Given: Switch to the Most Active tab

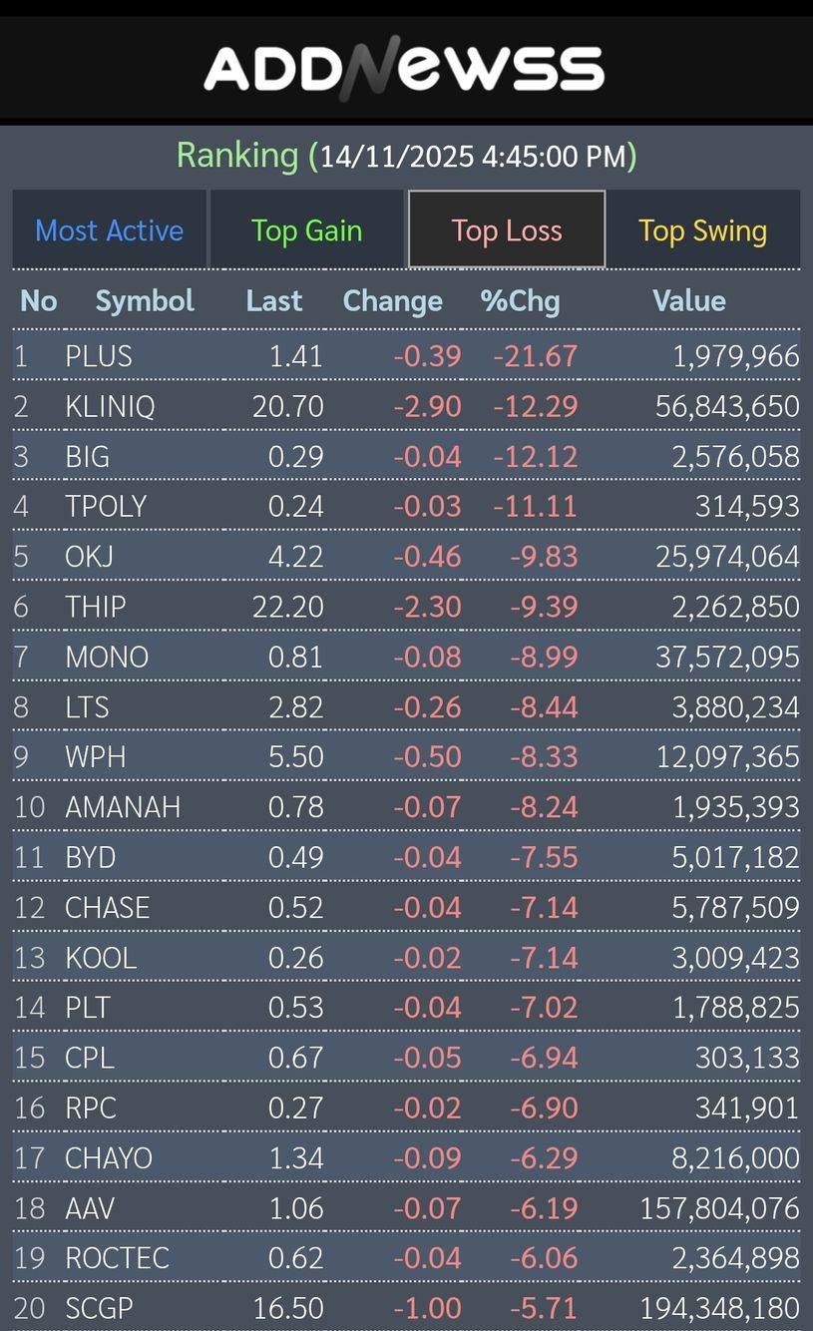Looking at the screenshot, I should click(110, 230).
